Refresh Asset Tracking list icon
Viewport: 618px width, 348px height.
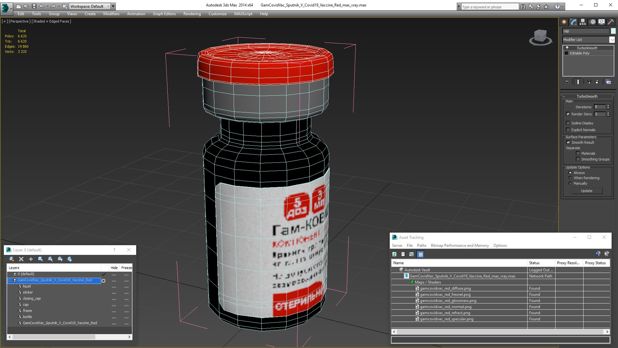pyautogui.click(x=394, y=254)
